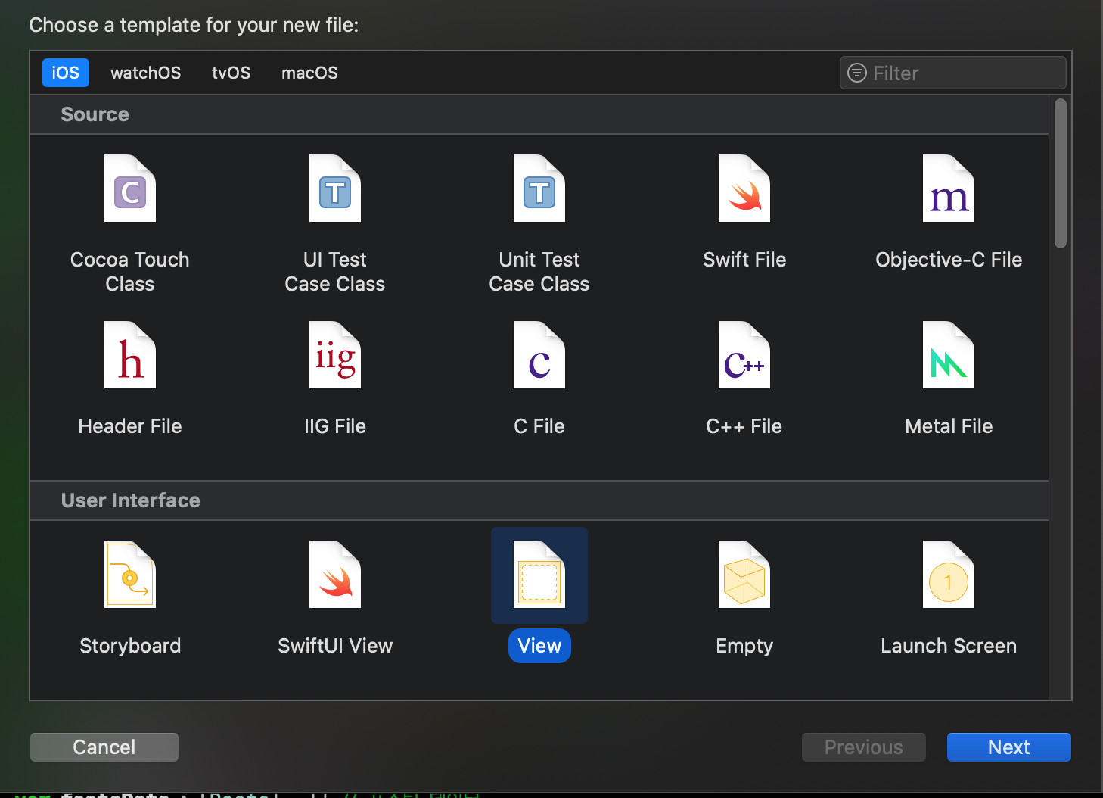The image size is (1103, 798).
Task: Choose the Empty interface template icon
Action: click(744, 575)
